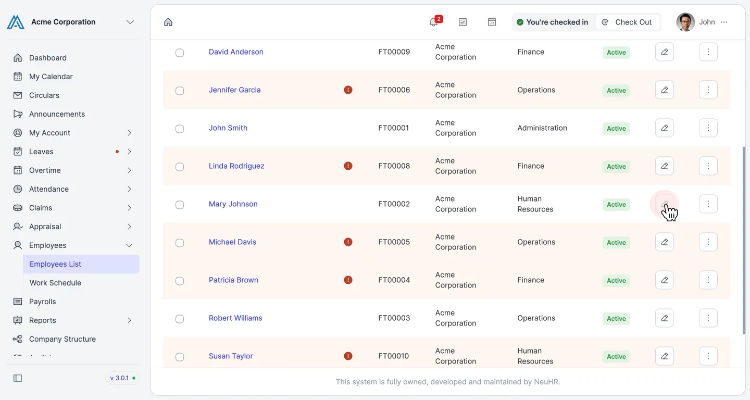
Task: Open more options for Linda Rodriguez
Action: pyautogui.click(x=708, y=166)
